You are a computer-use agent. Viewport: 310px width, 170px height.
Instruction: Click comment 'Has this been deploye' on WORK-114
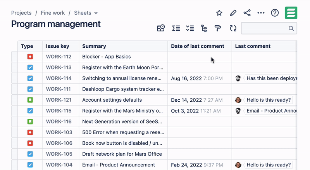coord(271,78)
